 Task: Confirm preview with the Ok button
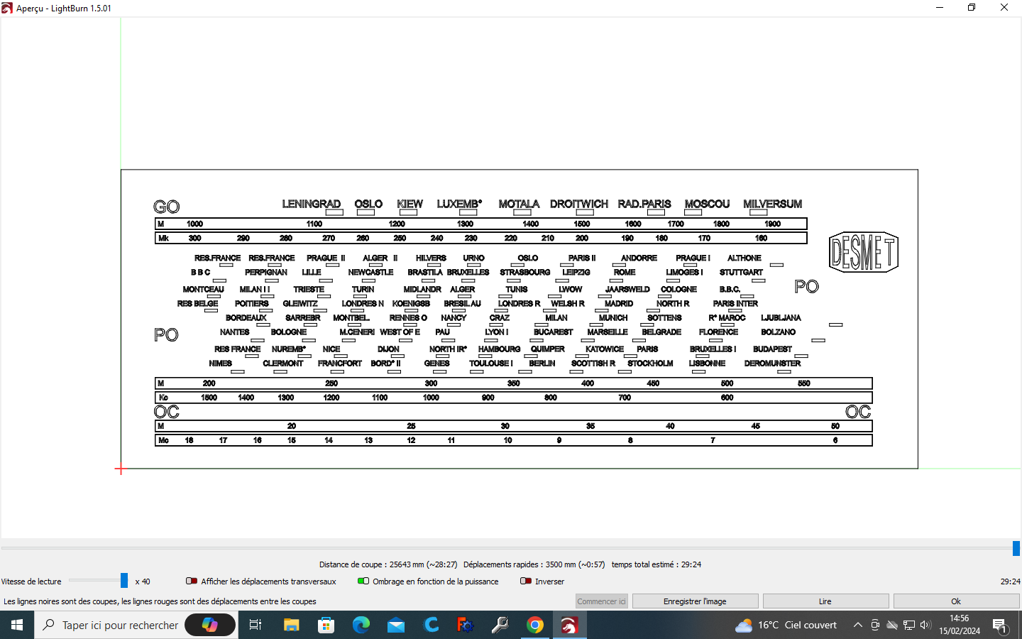coord(956,601)
